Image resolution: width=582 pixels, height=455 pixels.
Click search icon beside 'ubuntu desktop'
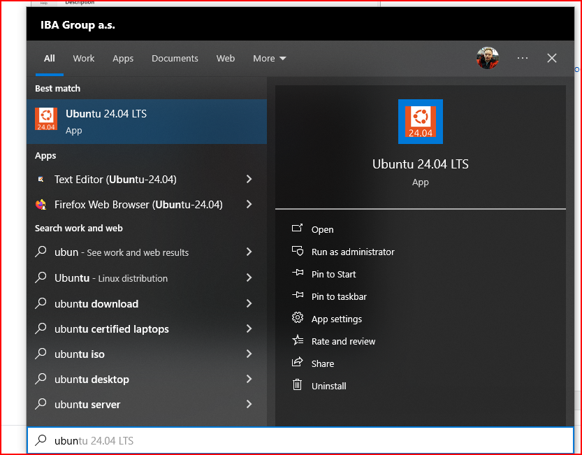coord(41,379)
